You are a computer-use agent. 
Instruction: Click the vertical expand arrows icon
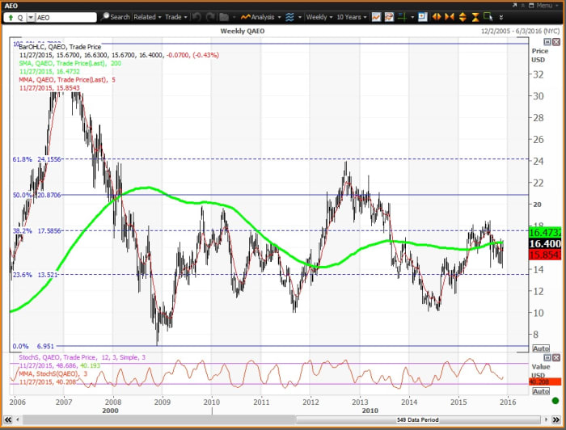point(463,16)
